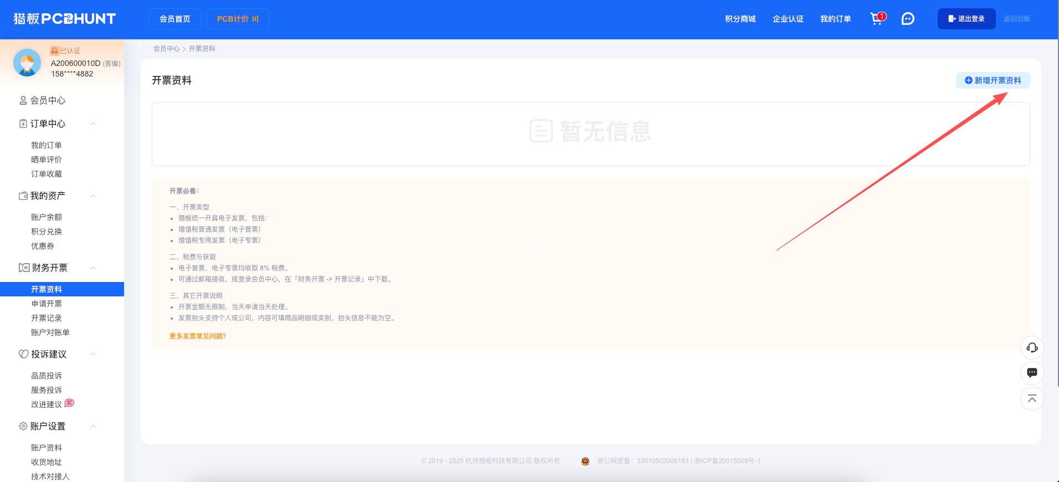Image resolution: width=1059 pixels, height=482 pixels.
Task: Collapse the 订单中心 section chevron
Action: tap(93, 124)
